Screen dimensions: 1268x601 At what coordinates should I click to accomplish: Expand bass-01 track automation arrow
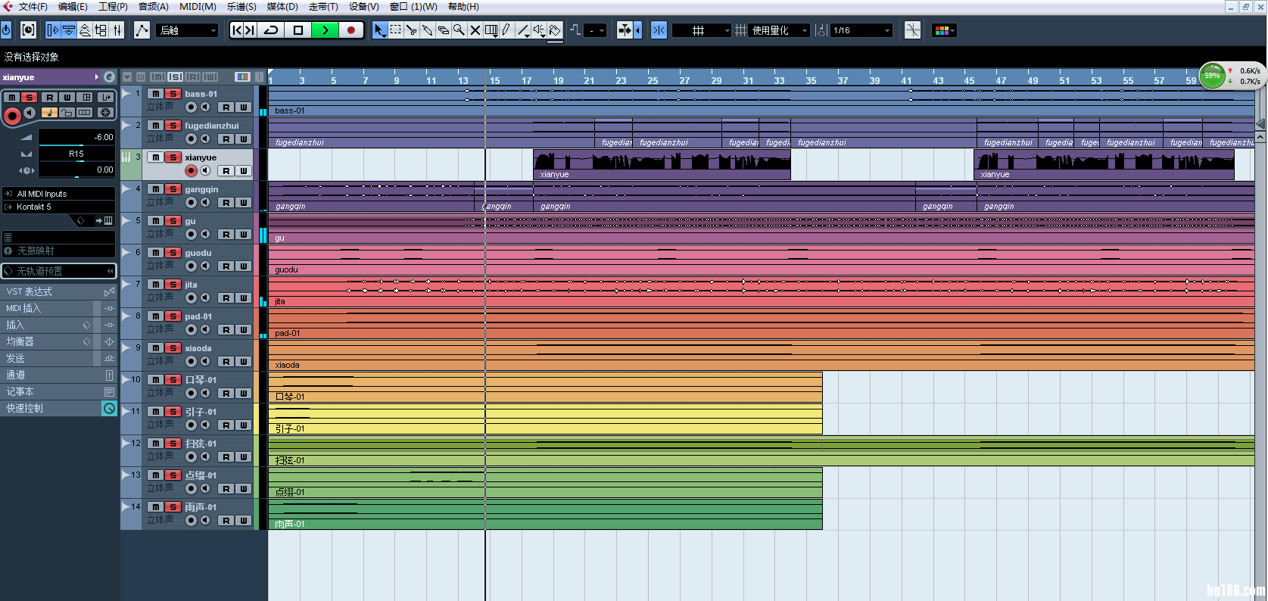click(126, 93)
